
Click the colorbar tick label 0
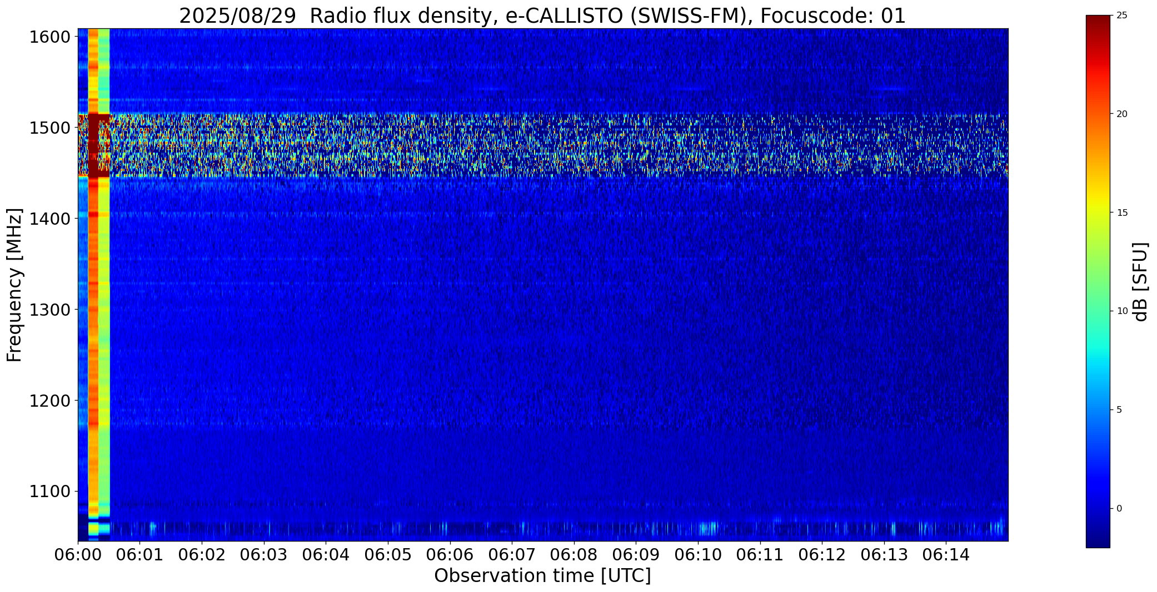[1119, 509]
